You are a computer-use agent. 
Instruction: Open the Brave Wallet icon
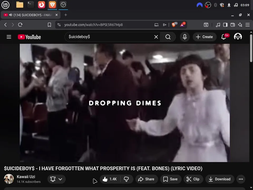pyautogui.click(x=233, y=25)
